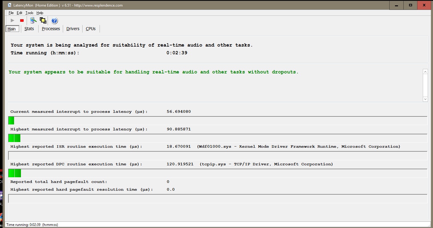Screen dimensions: 433x228
Task: Open the Edit menu
Action: [x=19, y=13]
